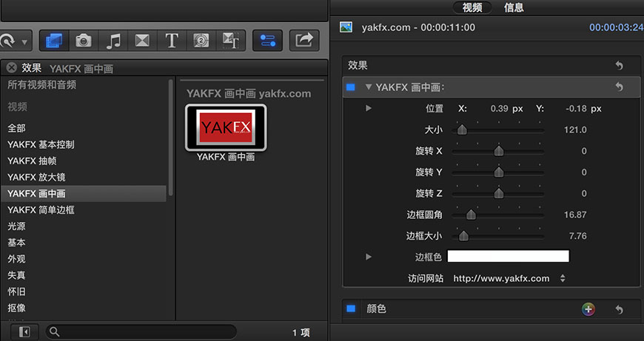The height and width of the screenshot is (341, 644).
Task: Select the 基本 category
Action: 16,243
